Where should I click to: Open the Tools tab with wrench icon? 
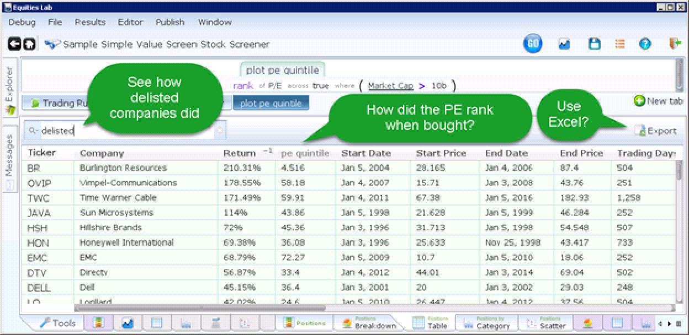click(x=57, y=323)
